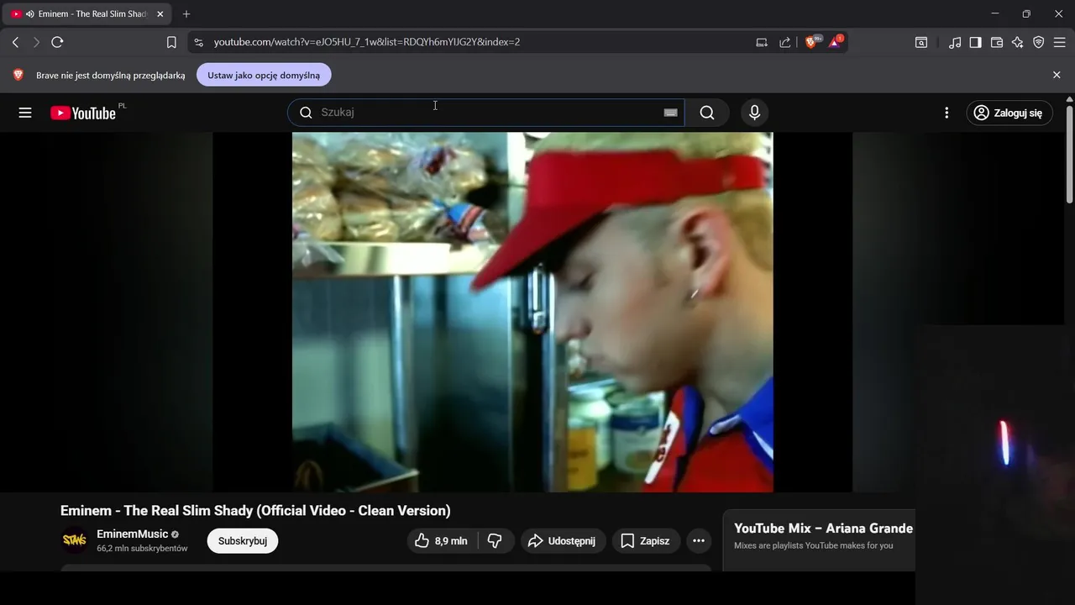Save video with Zapisz button
The height and width of the screenshot is (605, 1075).
pos(646,541)
